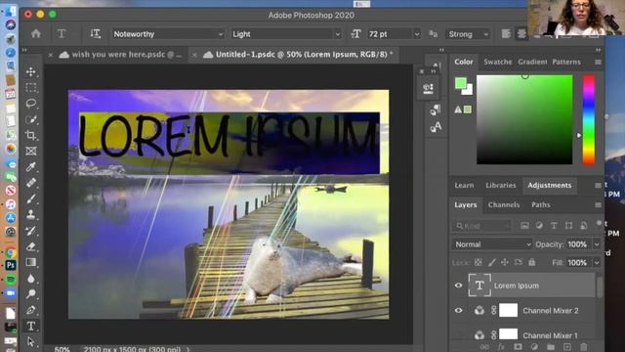625x352 pixels.
Task: Open the wish you were here.psdc document tab
Action: [x=119, y=55]
